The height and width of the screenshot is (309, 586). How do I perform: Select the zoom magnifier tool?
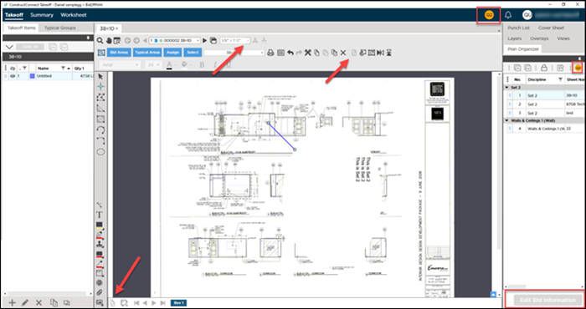pos(100,40)
